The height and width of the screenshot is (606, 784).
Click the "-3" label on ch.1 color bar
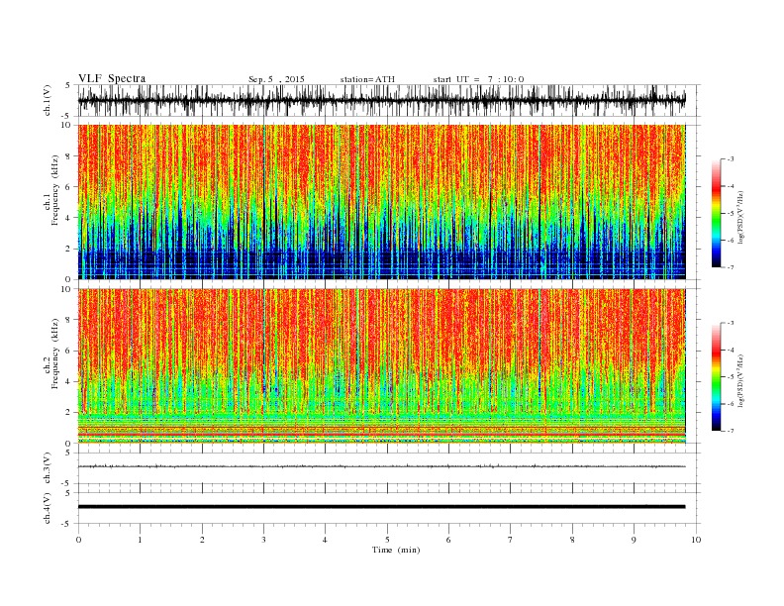(731, 159)
